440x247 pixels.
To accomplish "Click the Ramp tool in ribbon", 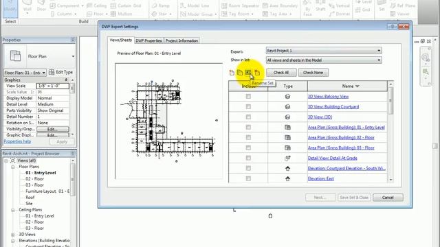I will point(160,5).
